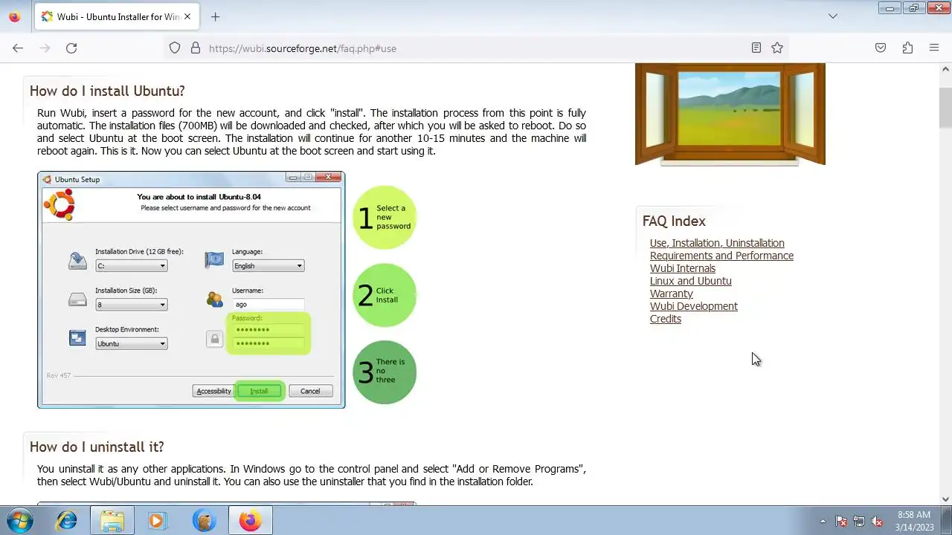Click the Save to Pocket icon

pyautogui.click(x=881, y=48)
